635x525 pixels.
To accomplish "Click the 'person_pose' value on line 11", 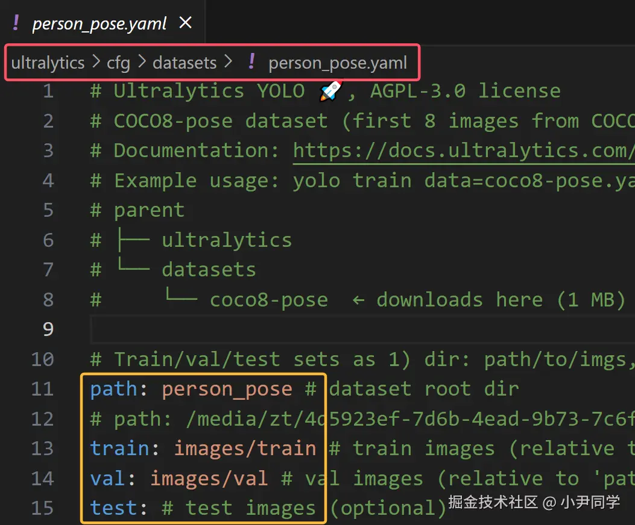I will [x=227, y=390].
